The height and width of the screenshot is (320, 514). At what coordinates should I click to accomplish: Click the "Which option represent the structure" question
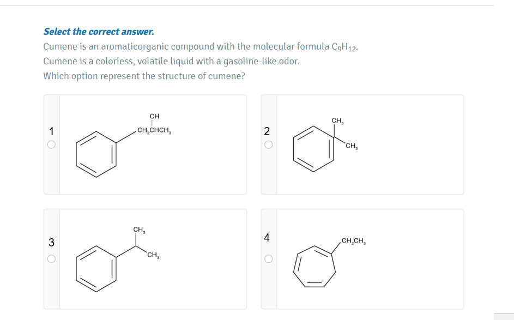pos(144,76)
